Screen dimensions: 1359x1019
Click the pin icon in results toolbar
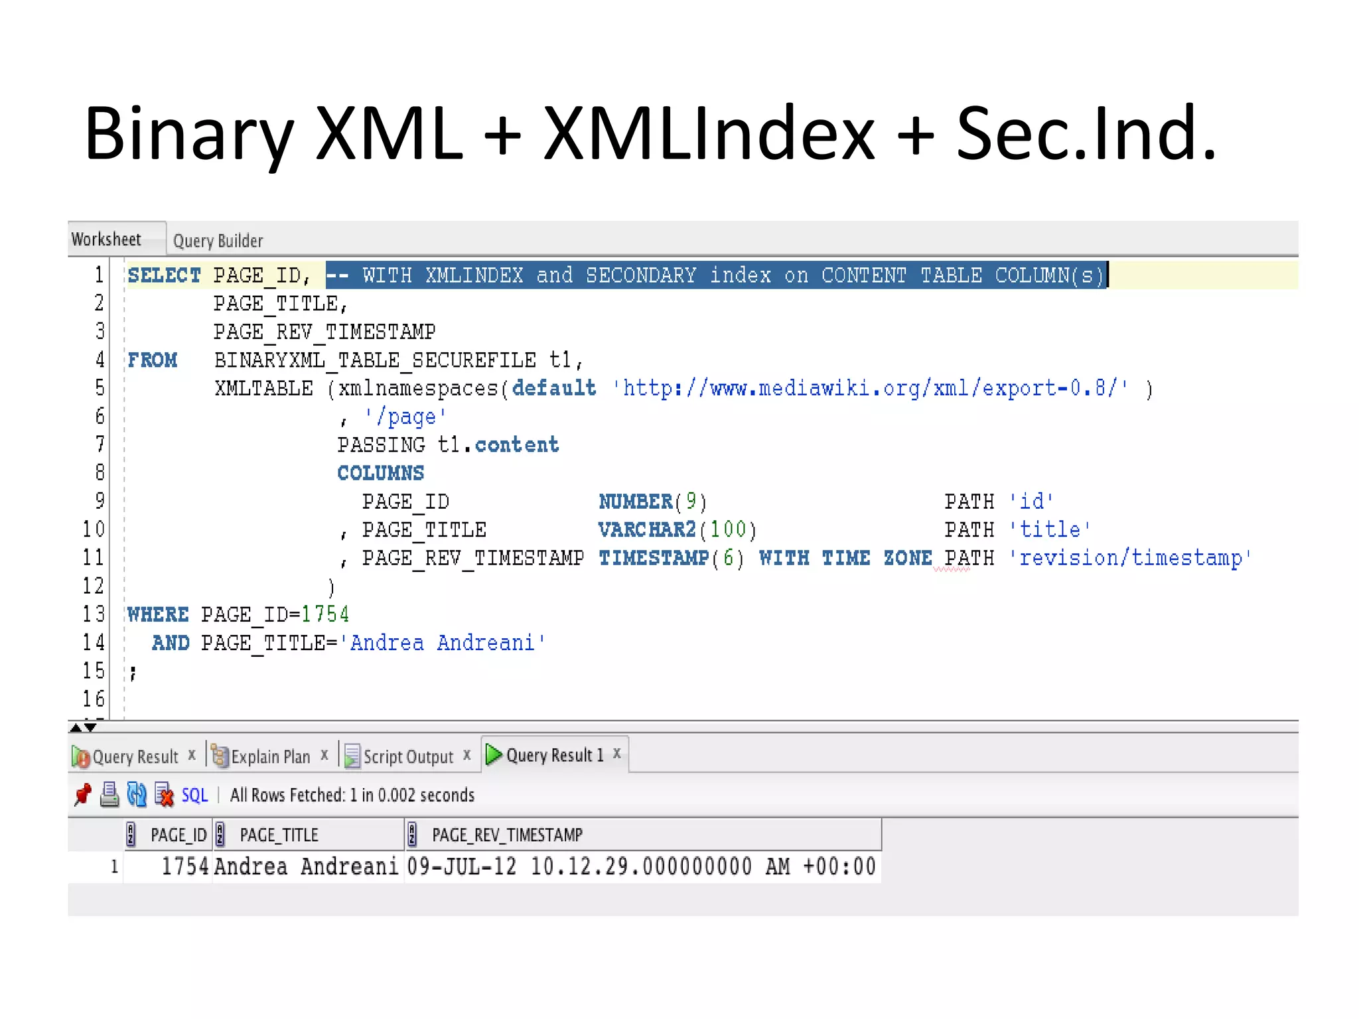[x=83, y=794]
